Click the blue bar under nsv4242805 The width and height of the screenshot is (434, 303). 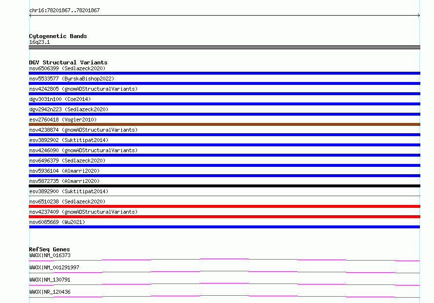[224, 94]
